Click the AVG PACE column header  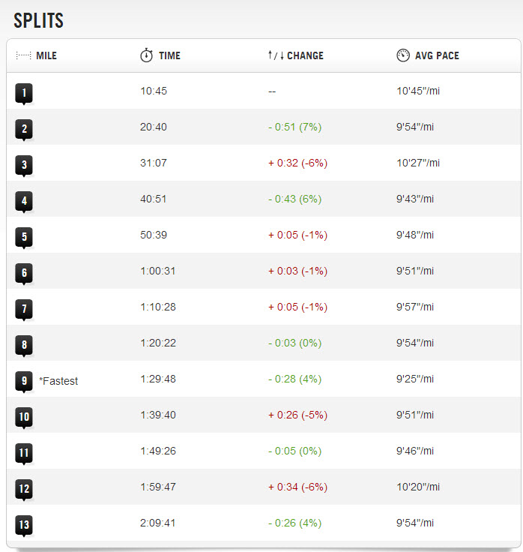[x=436, y=55]
